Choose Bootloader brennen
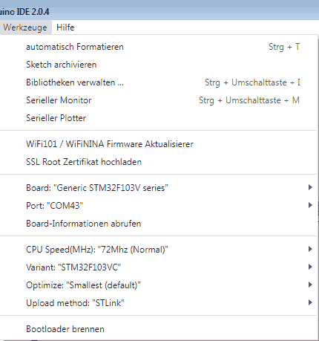 pyautogui.click(x=158, y=329)
